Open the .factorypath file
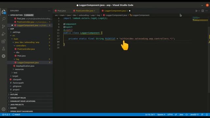Screen dimensions: 210x118 pos(30,83)
